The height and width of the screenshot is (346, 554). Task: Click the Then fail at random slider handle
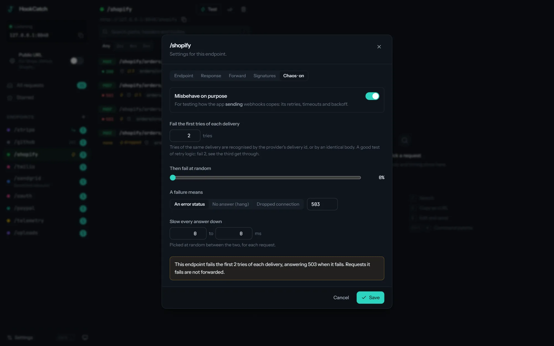(173, 178)
